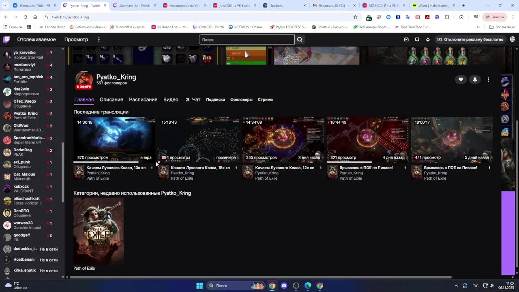Viewport: 519px width, 292px height.
Task: Show hidden system tray icons
Action: click(x=456, y=286)
